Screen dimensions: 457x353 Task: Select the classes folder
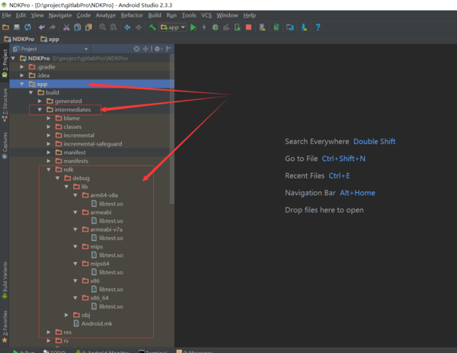point(69,127)
